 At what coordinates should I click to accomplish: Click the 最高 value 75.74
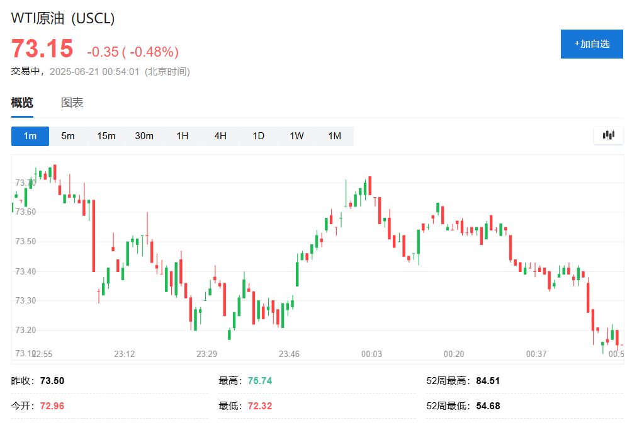pos(260,381)
